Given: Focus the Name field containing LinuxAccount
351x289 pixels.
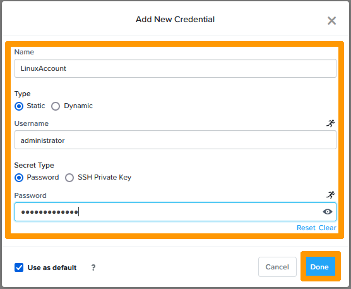Looking at the screenshot, I should pos(175,68).
